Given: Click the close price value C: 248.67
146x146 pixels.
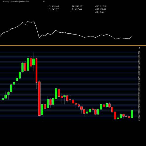Looking at the screenshot, I should [54, 9].
